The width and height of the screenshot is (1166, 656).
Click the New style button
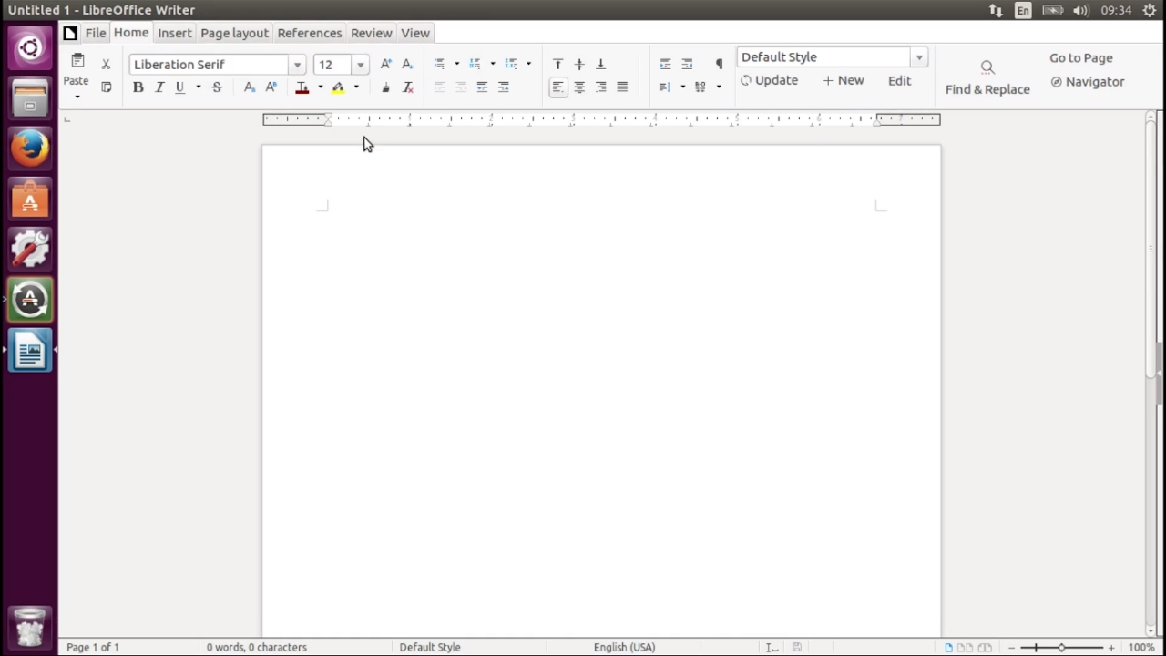pyautogui.click(x=844, y=80)
